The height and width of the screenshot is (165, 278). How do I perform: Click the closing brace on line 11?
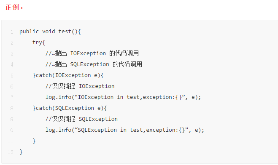click(34, 141)
